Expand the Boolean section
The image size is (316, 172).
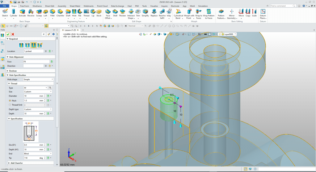pyautogui.click(x=13, y=71)
